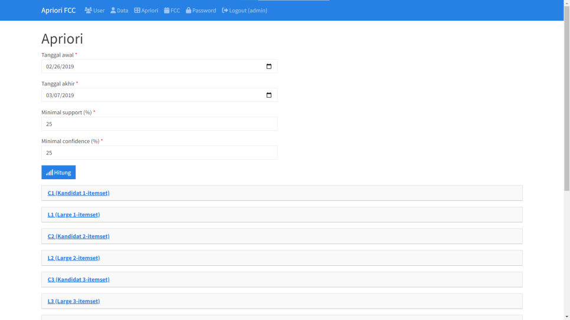Focus the Minimal support (%) field
The height and width of the screenshot is (320, 570).
coord(159,124)
